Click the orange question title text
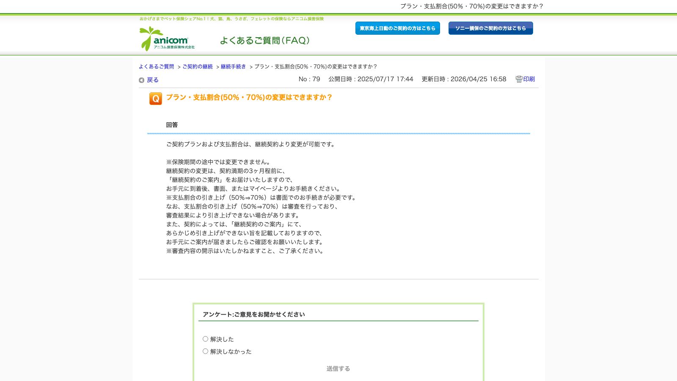The width and height of the screenshot is (677, 381). [x=249, y=97]
